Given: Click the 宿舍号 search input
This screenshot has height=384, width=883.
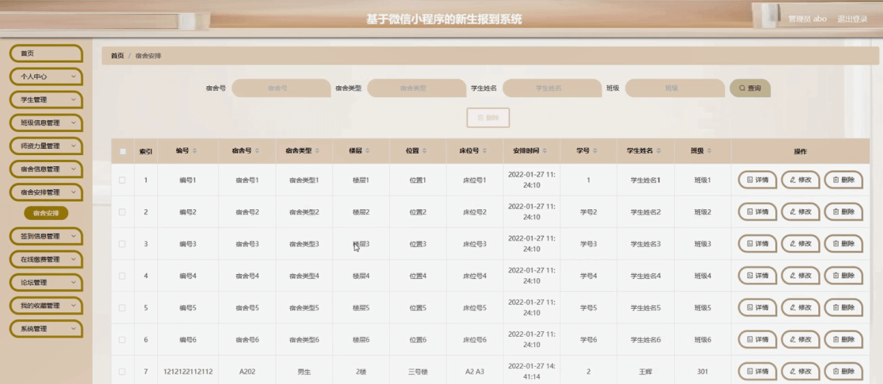Looking at the screenshot, I should click(281, 88).
